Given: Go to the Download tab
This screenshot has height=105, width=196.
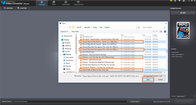Looking at the screenshot, I should (x=66, y=3).
